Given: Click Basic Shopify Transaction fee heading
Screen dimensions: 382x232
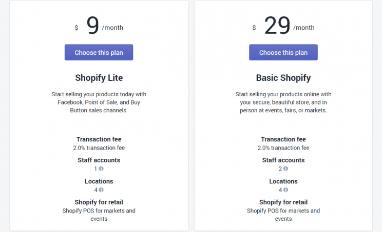Looking at the screenshot, I should [x=283, y=139].
